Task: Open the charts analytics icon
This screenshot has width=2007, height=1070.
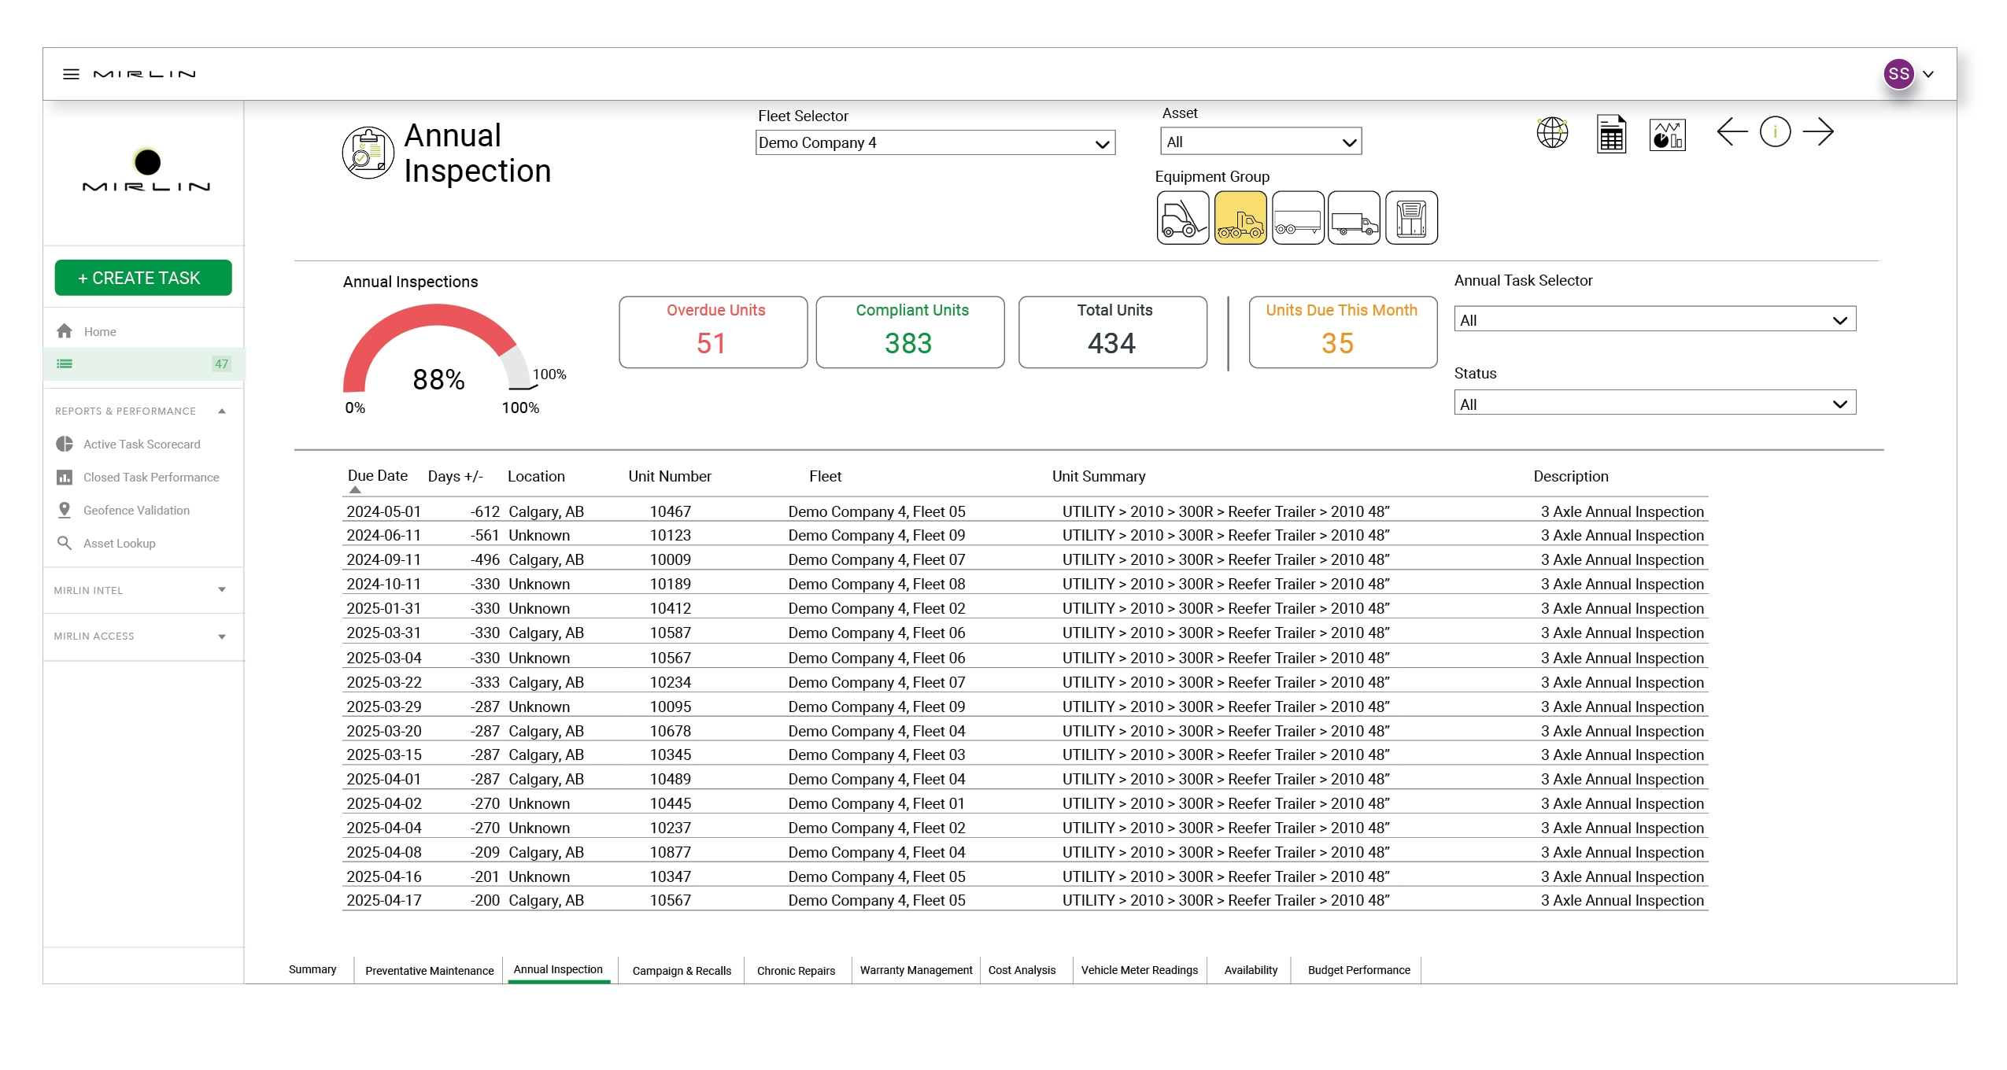Action: coord(1666,135)
